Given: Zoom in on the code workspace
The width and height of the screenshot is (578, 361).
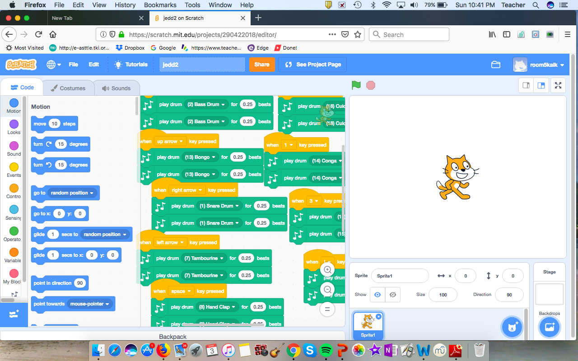Looking at the screenshot, I should click(x=327, y=269).
